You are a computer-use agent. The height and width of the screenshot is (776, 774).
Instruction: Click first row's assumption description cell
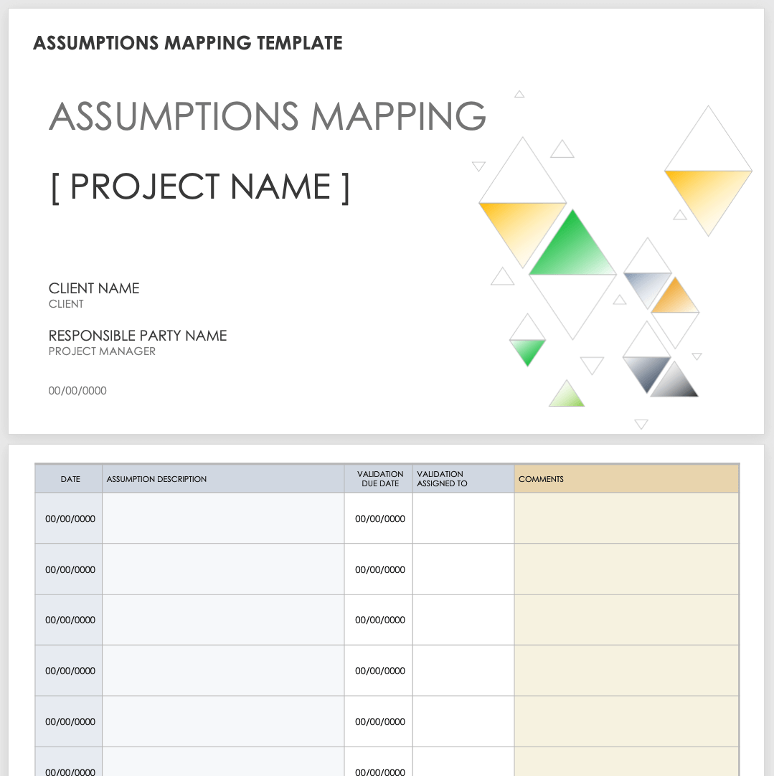point(223,519)
